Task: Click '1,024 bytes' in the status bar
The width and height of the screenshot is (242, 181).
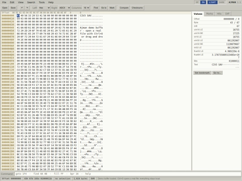Action: (81, 178)
